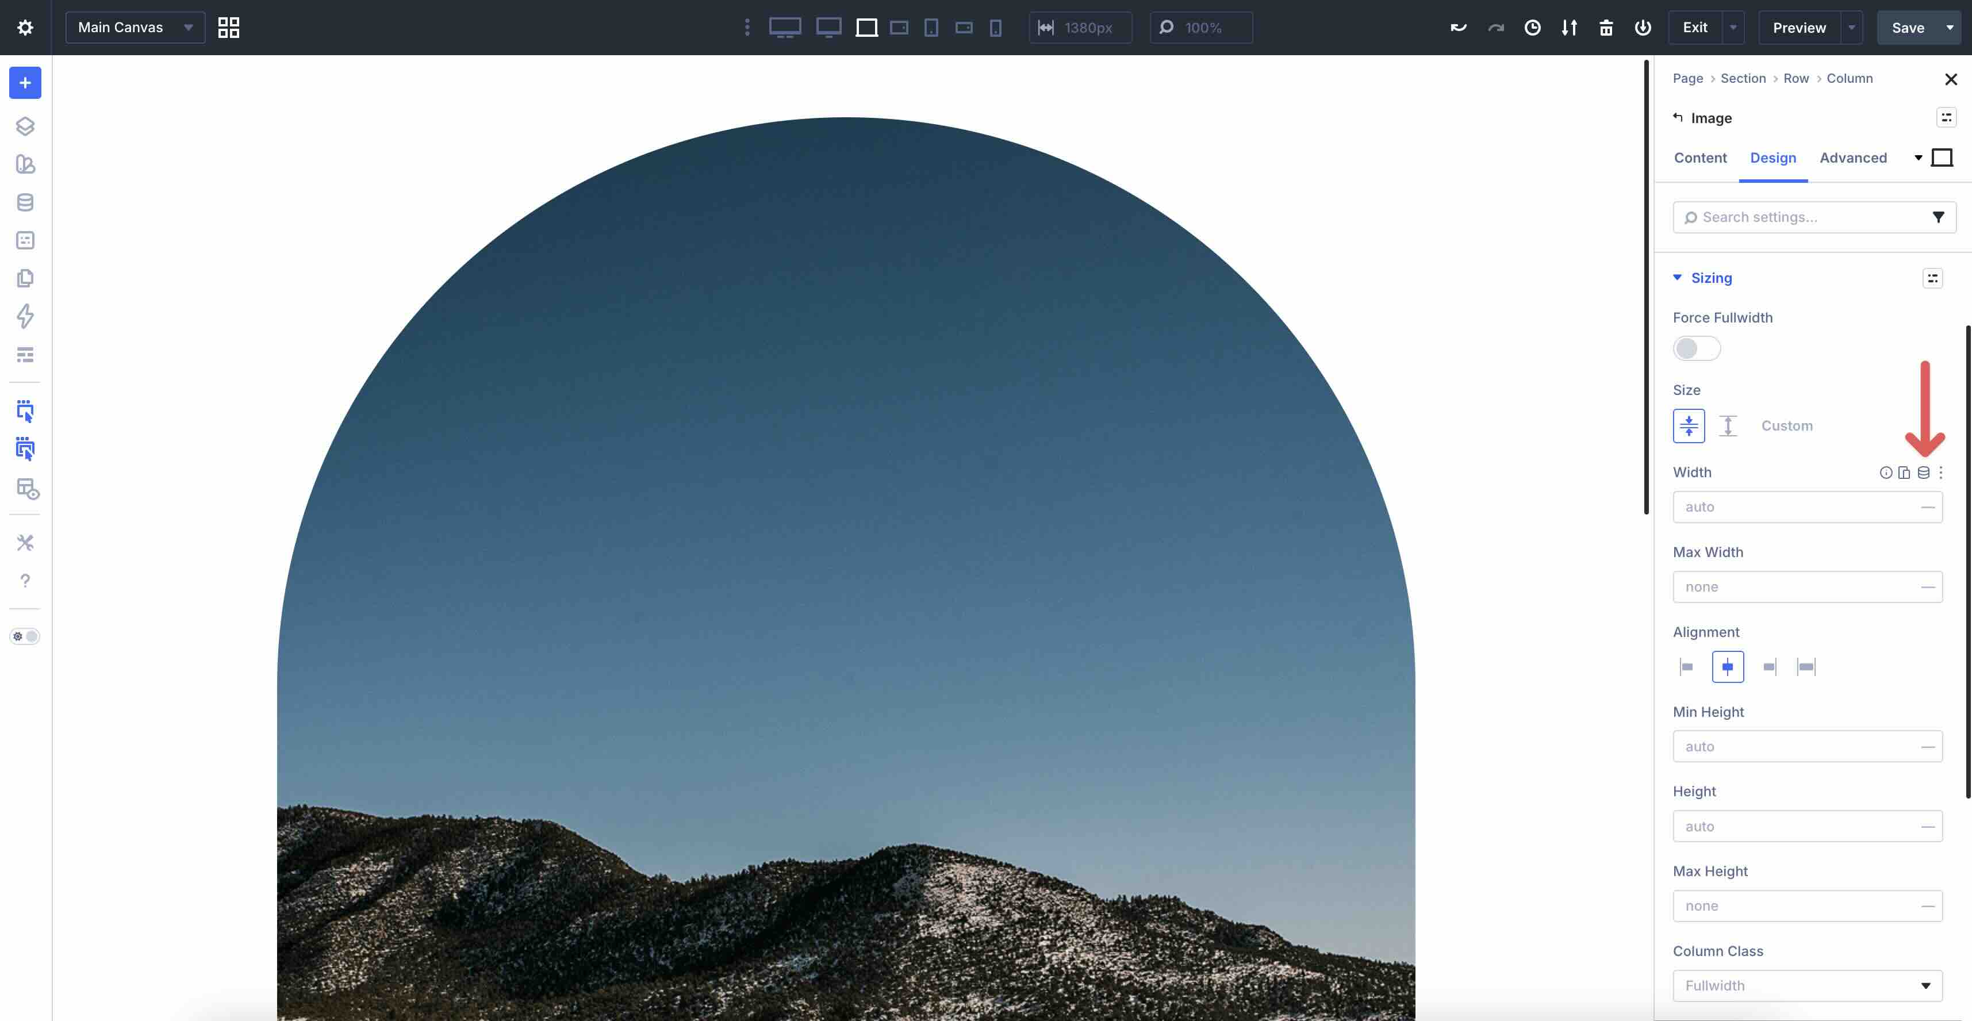Click the Preview button
1972x1021 pixels.
coord(1798,28)
